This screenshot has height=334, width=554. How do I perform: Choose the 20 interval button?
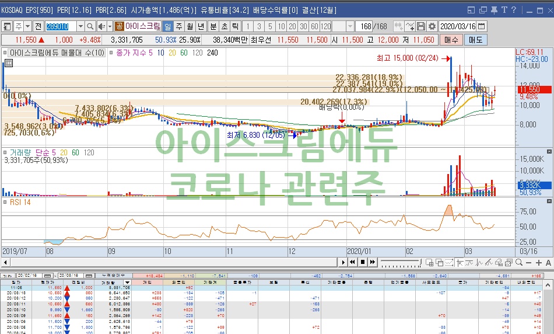[x=292, y=26]
